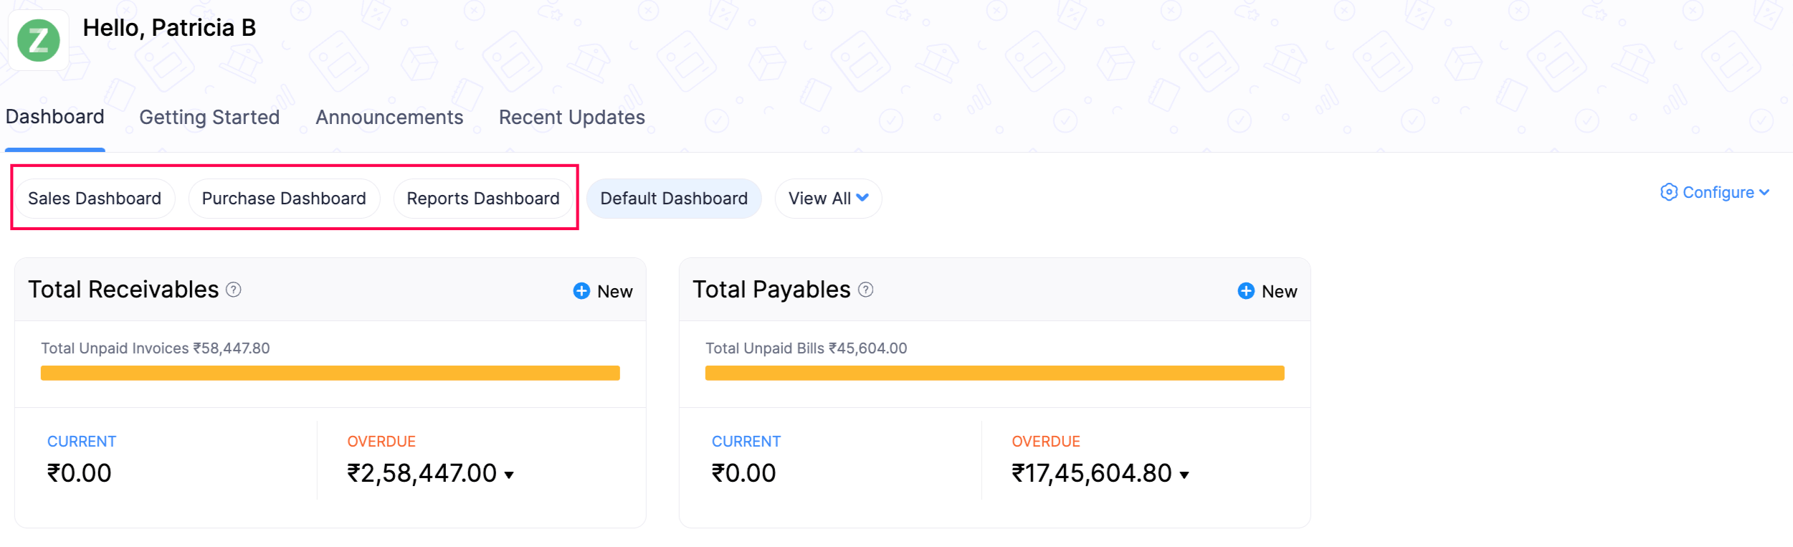Click blue plus icon in Total Receivables
This screenshot has width=1793, height=547.
click(x=581, y=291)
